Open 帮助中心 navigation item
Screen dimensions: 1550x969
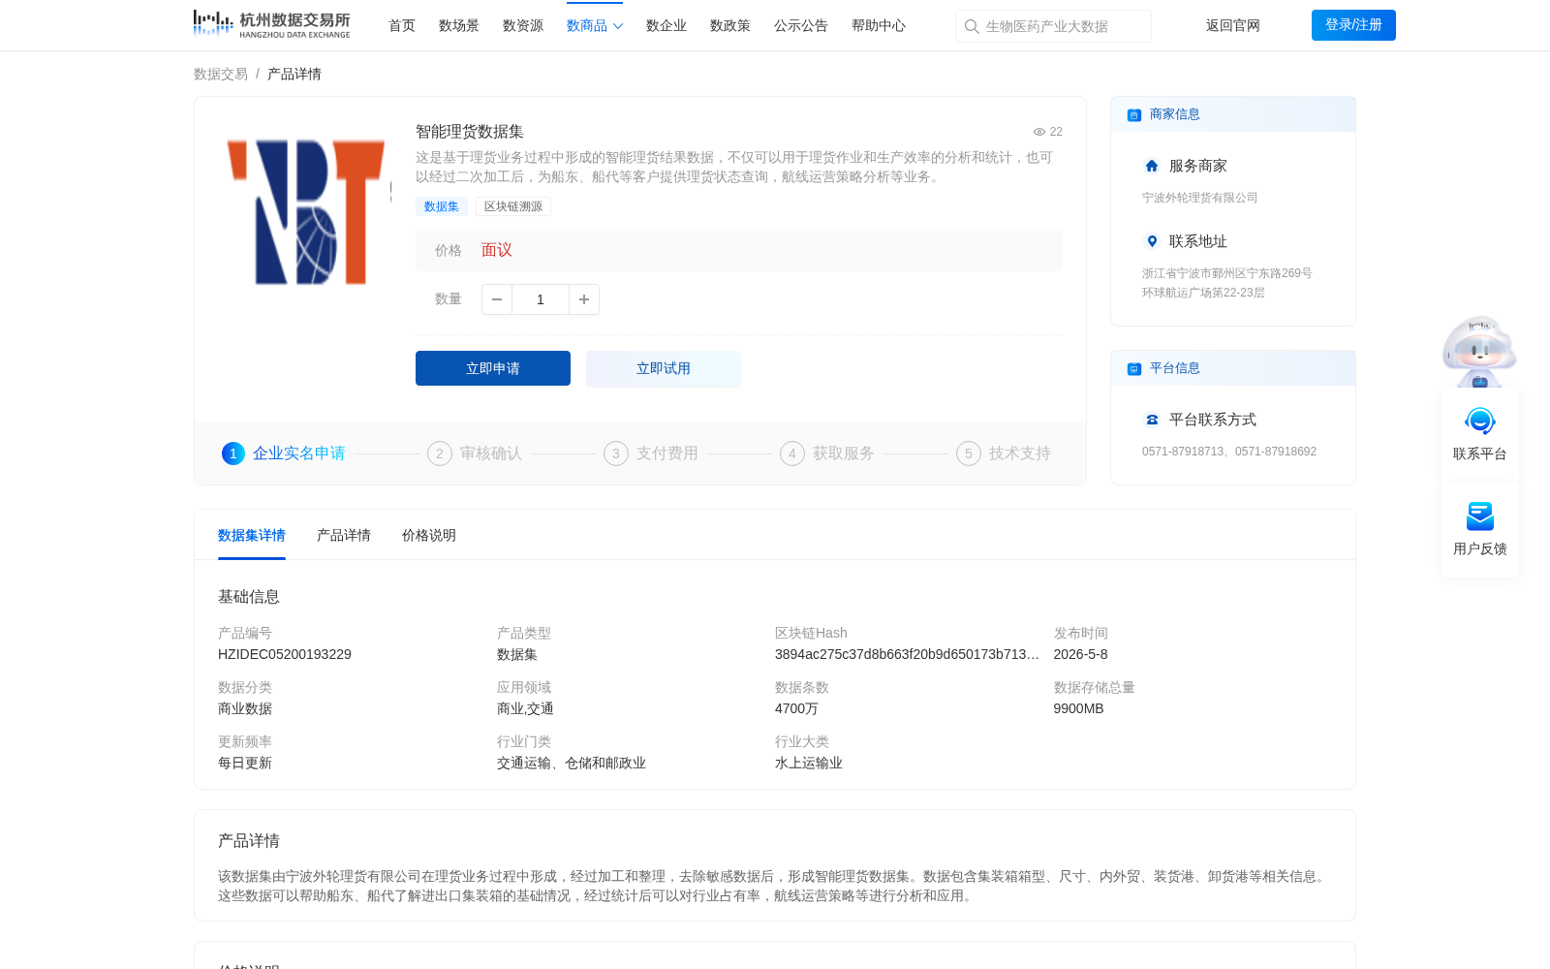point(879,25)
